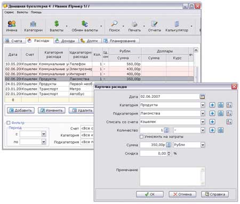This screenshot has height=204, width=240.
Task: Open the Рубли currency dropdown
Action: click(x=203, y=145)
